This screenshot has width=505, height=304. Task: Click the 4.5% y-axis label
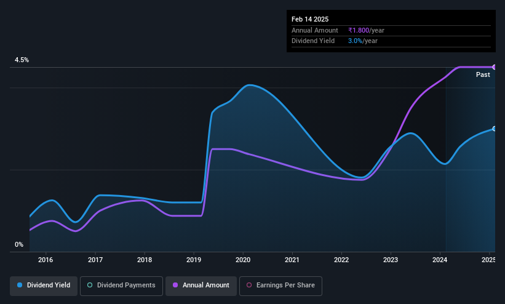[22, 60]
